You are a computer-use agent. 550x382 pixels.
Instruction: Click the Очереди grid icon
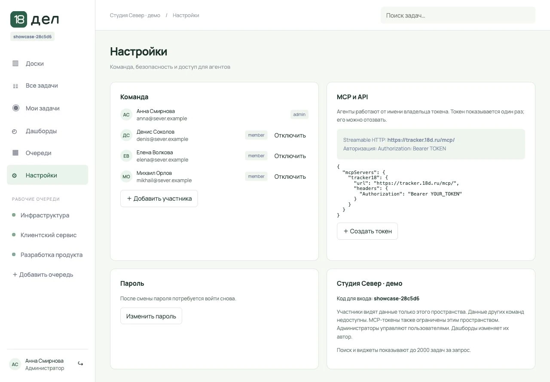pos(15,153)
